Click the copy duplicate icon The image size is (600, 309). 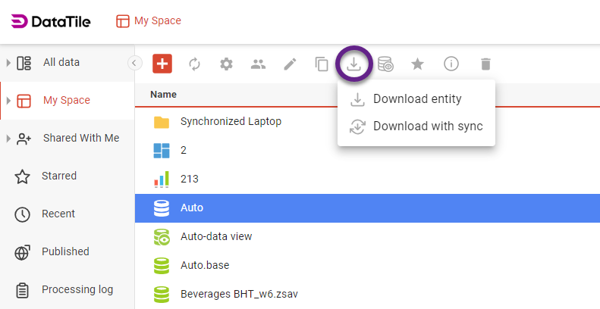pyautogui.click(x=322, y=64)
